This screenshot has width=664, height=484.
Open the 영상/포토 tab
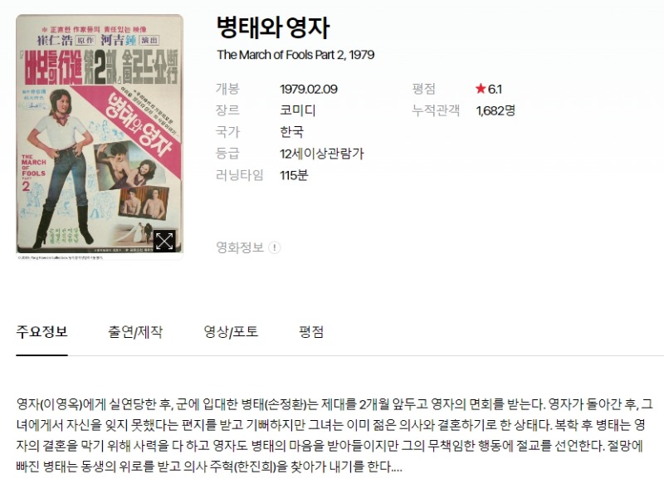coord(231,331)
